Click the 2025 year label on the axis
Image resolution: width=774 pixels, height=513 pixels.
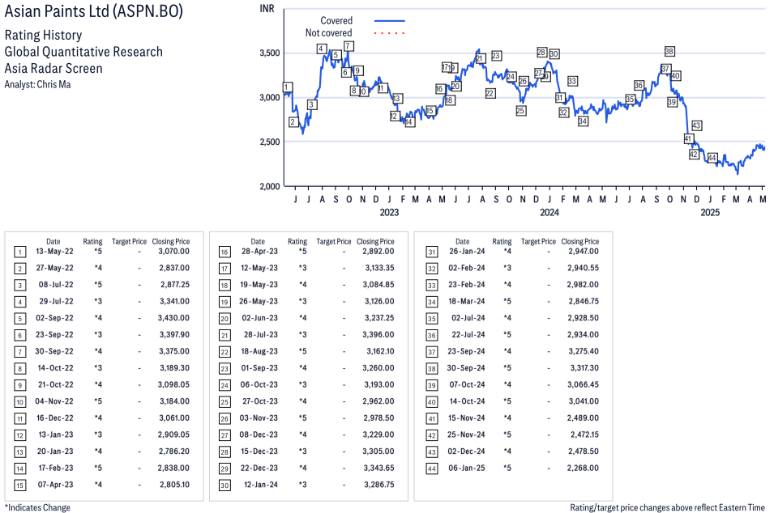[710, 212]
